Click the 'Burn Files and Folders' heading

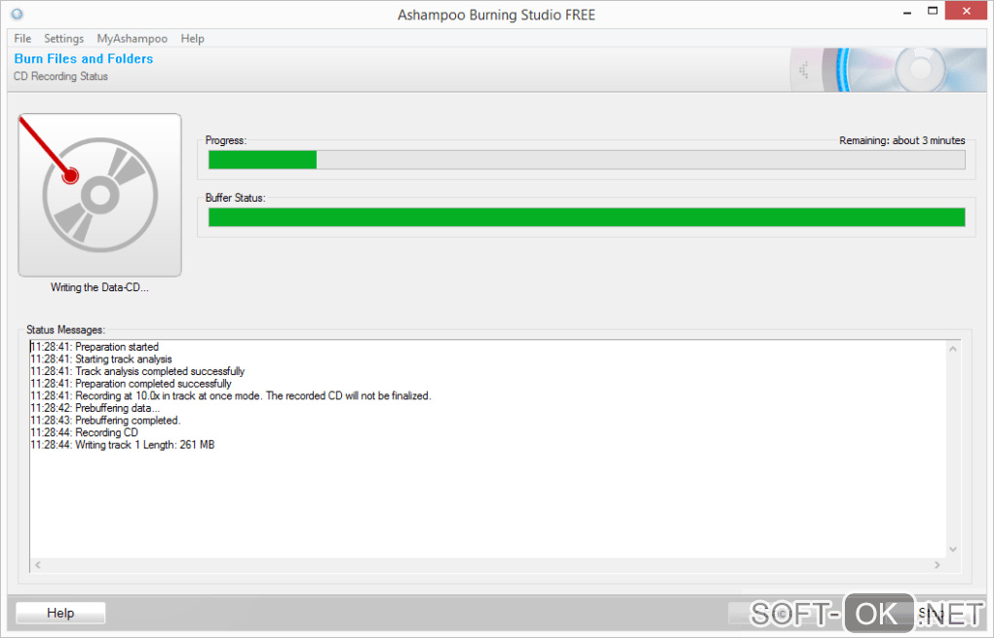(84, 58)
